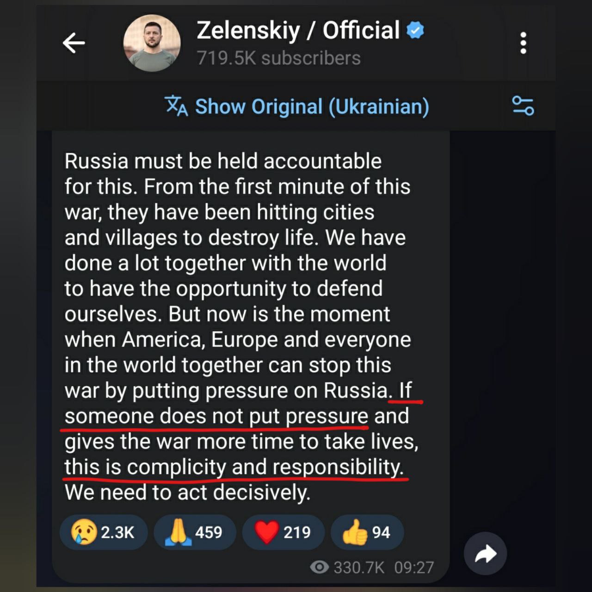The image size is (592, 592).
Task: Click the blue verified badge
Action: click(415, 31)
